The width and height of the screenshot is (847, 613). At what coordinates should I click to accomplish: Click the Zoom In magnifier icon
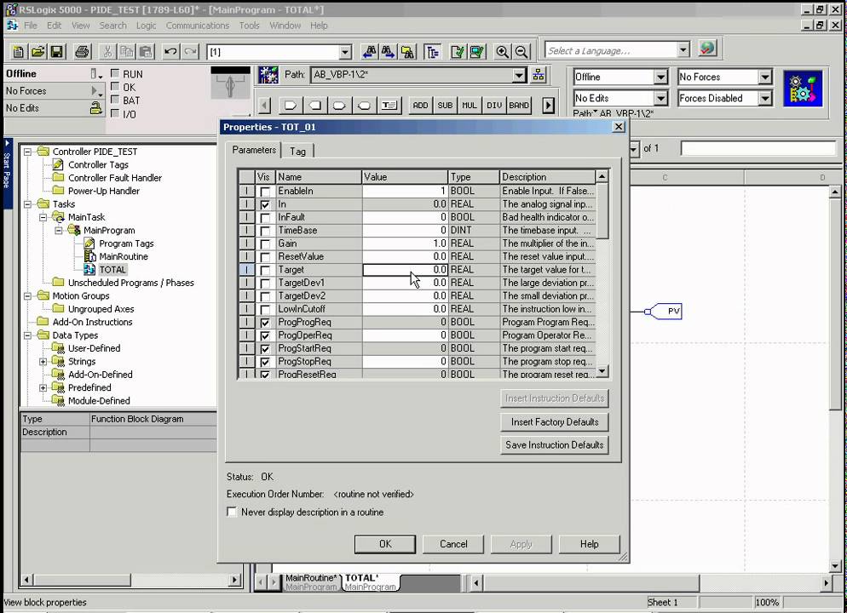[503, 52]
